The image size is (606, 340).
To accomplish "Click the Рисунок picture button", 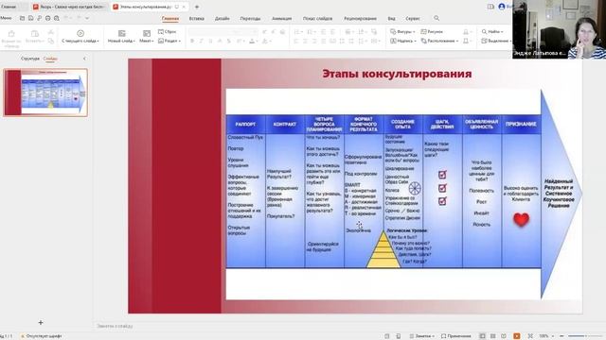I will coord(432,31).
